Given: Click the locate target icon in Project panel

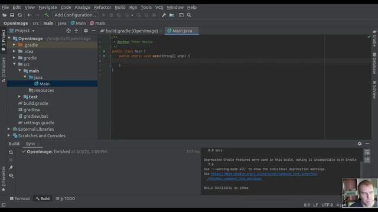Looking at the screenshot, I should click(69, 31).
